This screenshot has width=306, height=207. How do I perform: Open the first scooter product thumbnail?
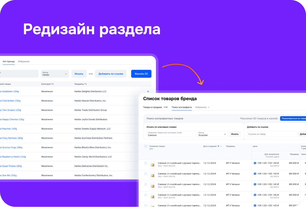pyautogui.click(x=153, y=165)
